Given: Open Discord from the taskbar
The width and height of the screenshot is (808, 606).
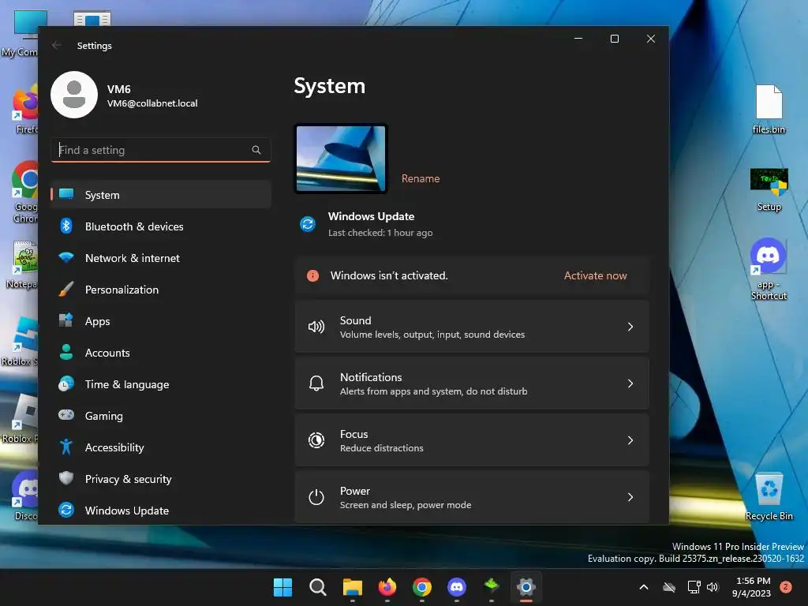Looking at the screenshot, I should 457,587.
